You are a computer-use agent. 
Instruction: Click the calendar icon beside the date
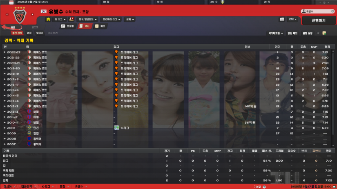click(x=11, y=2)
